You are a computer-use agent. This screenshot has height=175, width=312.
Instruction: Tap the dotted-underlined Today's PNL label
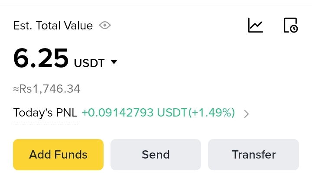(45, 113)
